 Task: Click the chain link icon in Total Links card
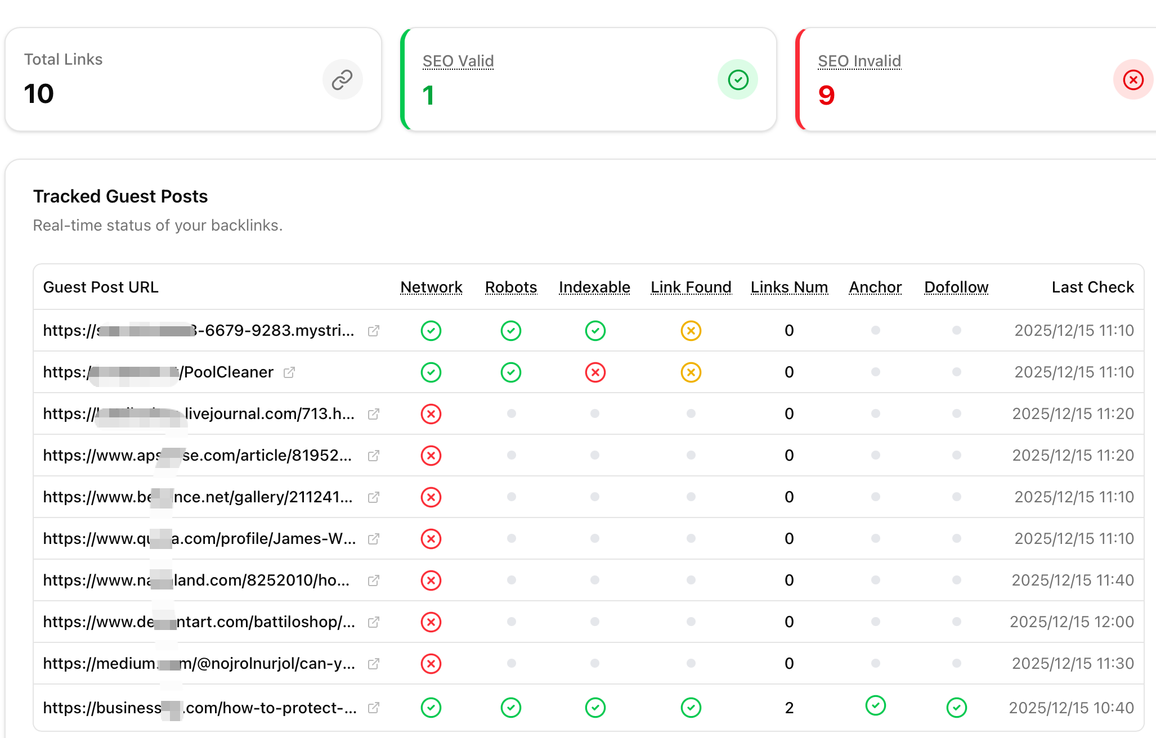(x=342, y=80)
